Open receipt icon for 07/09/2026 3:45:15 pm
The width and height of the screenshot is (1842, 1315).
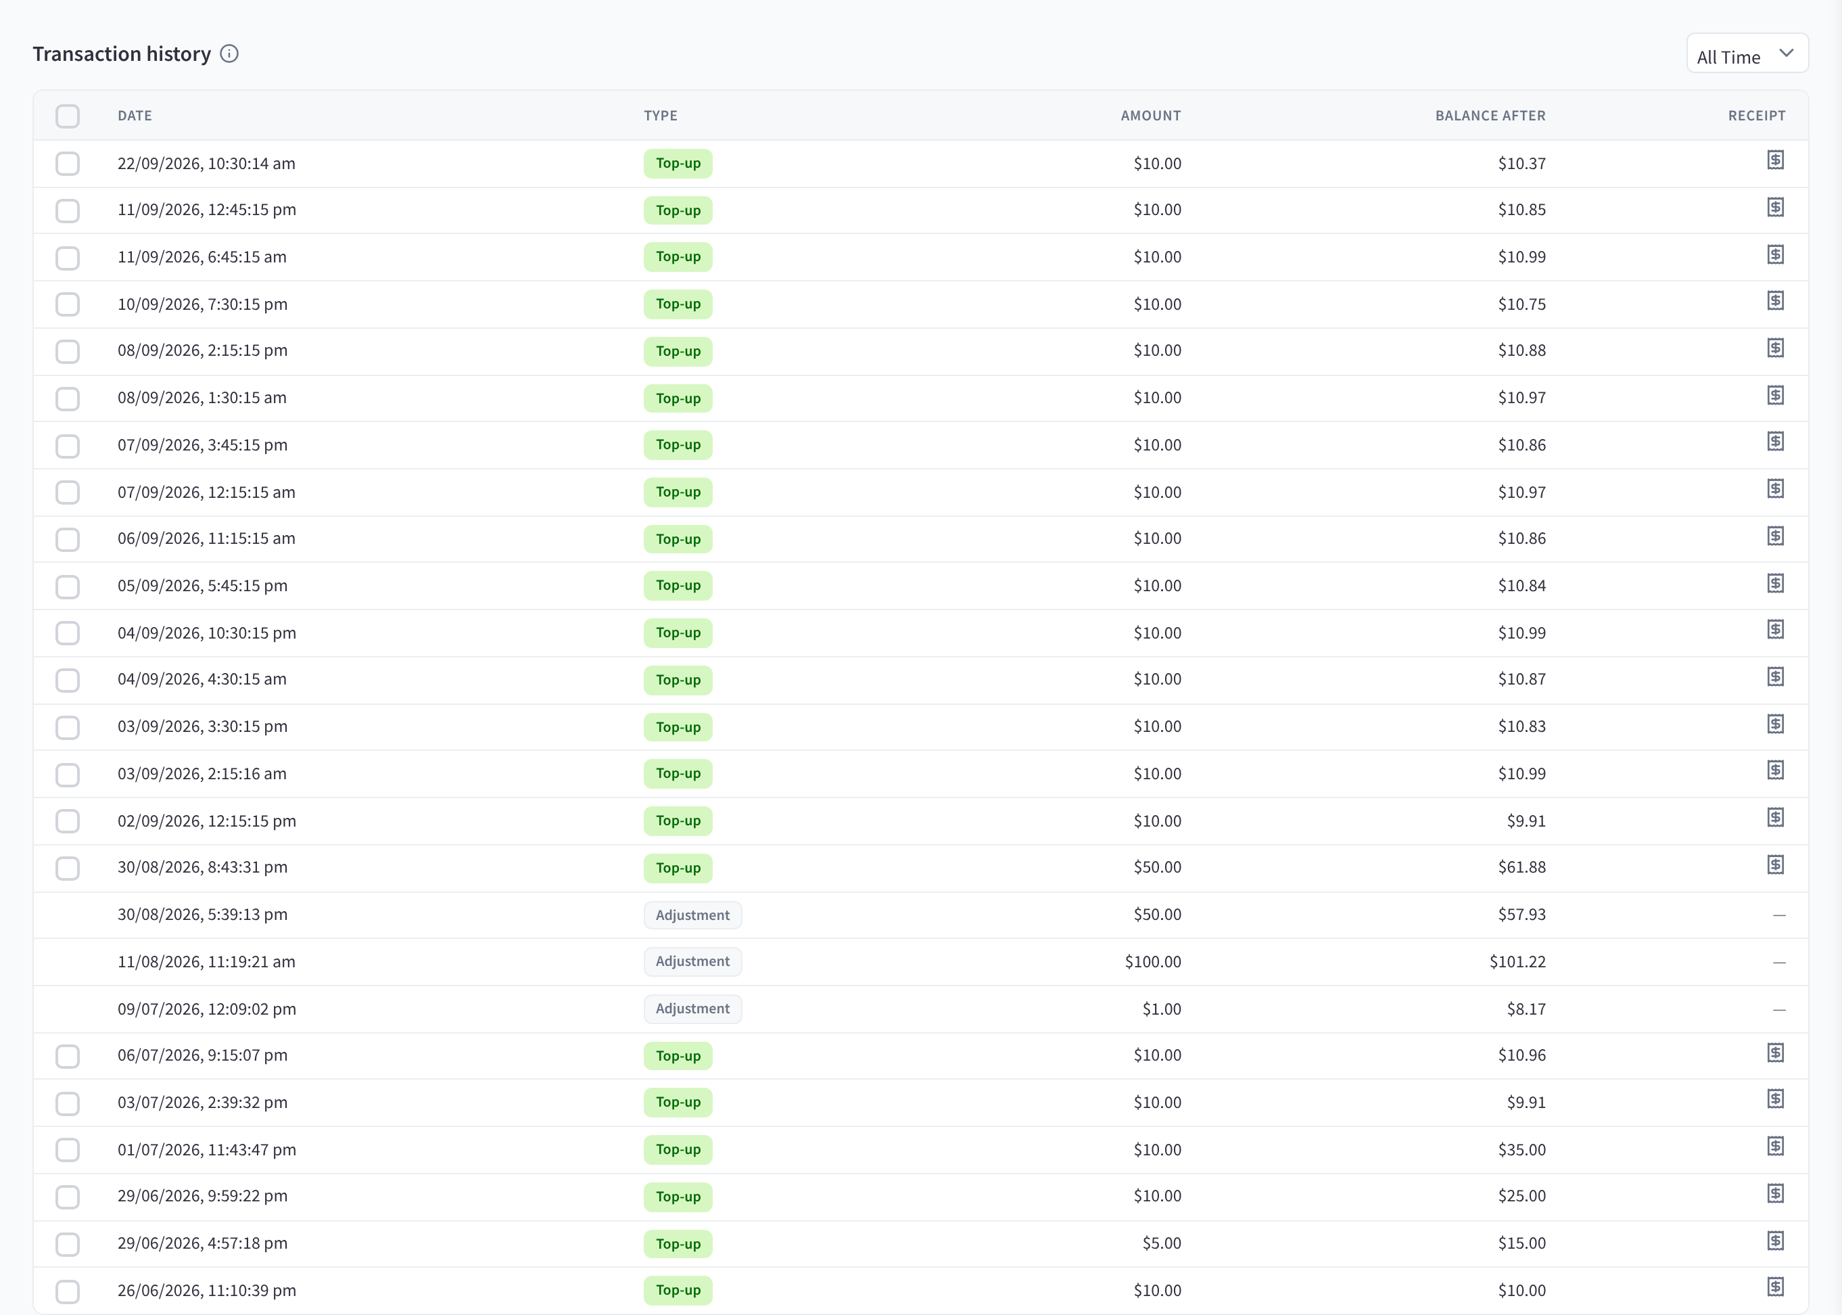1775,441
